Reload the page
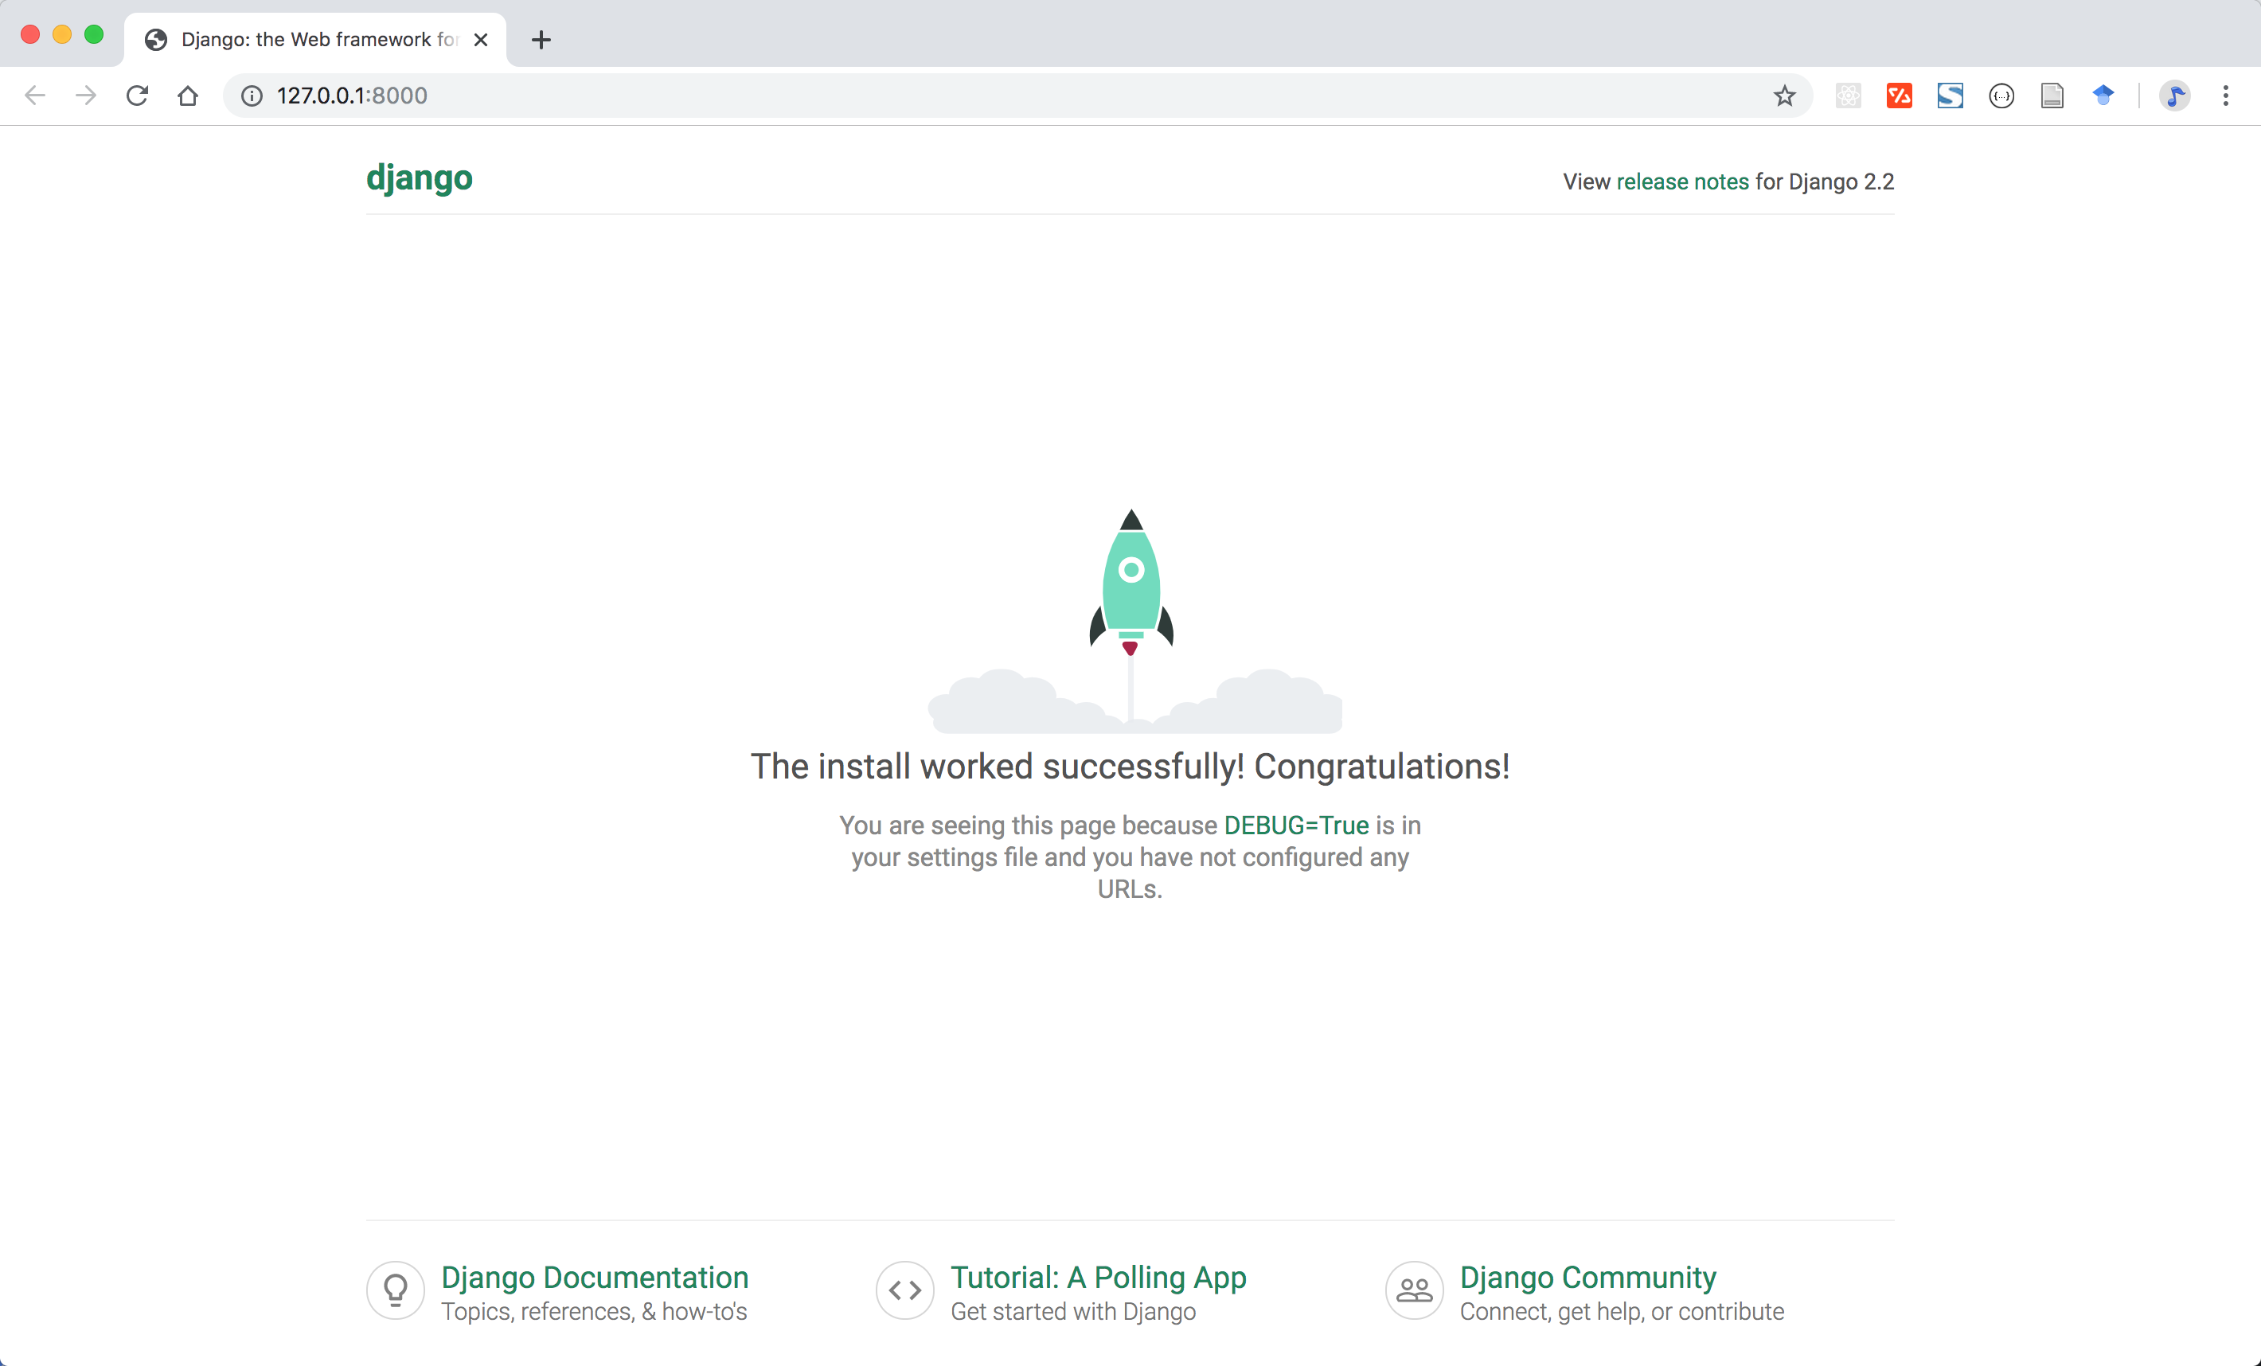This screenshot has width=2261, height=1366. click(137, 96)
